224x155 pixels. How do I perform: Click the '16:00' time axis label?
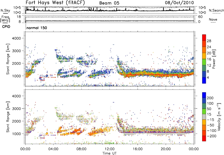(x=137, y=149)
